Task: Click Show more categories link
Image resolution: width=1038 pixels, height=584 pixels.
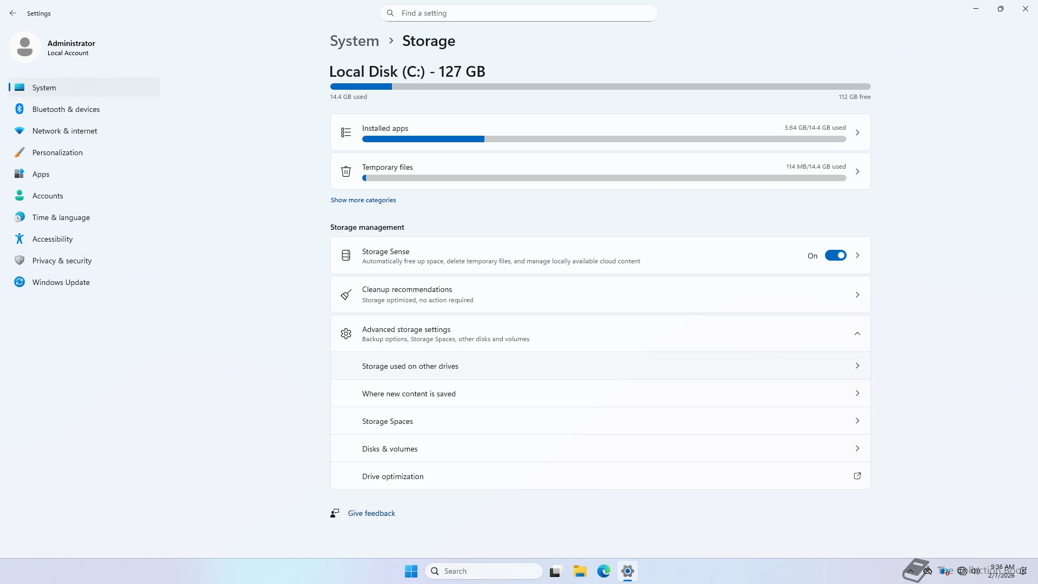Action: [363, 200]
